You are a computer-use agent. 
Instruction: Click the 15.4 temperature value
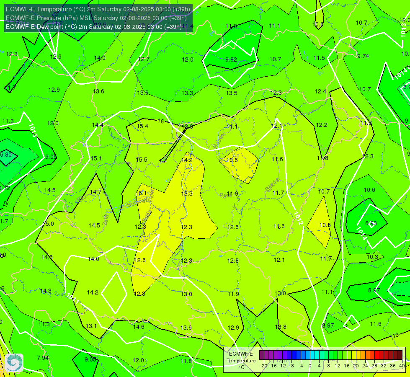point(142,127)
